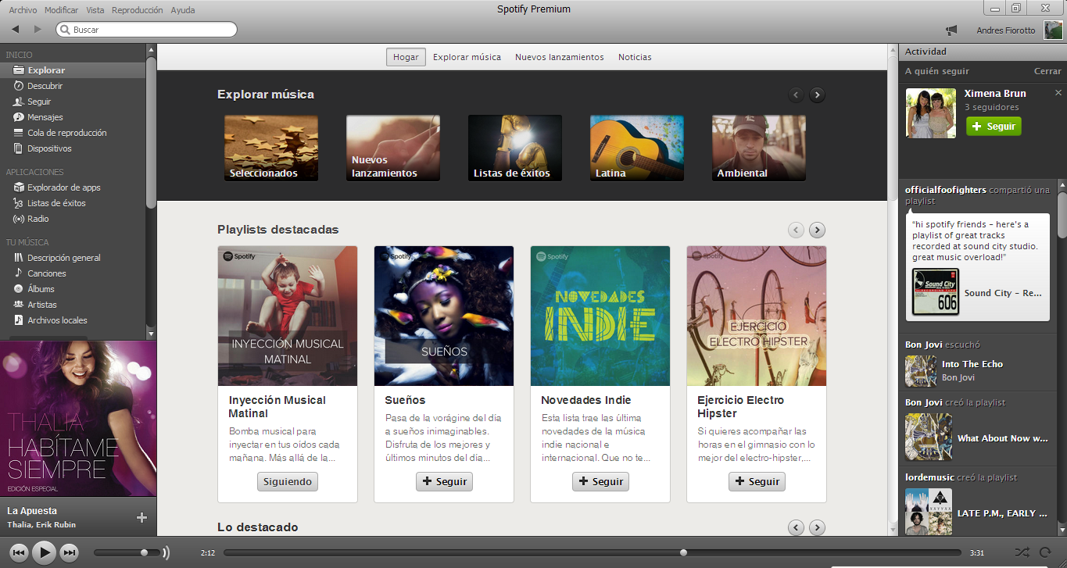The width and height of the screenshot is (1067, 568).
Task: Show previous Playlists destacadas
Action: pos(796,230)
